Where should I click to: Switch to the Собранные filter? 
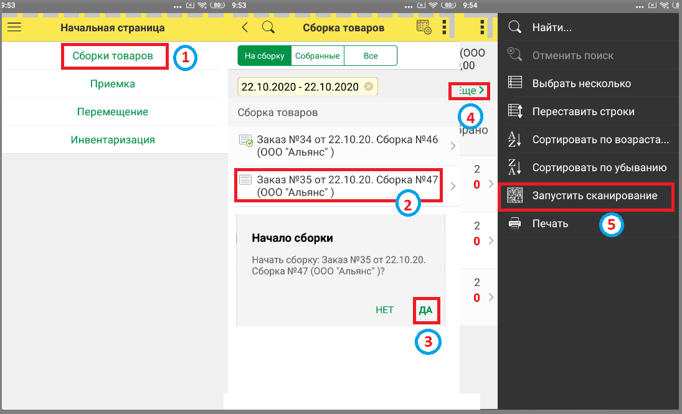point(318,55)
